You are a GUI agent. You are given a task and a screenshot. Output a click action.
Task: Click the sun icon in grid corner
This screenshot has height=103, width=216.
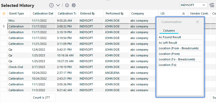(x=4, y=13)
